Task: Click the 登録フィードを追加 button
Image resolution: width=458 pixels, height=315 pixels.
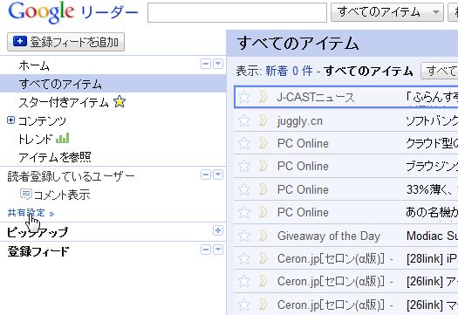Action: pos(65,42)
